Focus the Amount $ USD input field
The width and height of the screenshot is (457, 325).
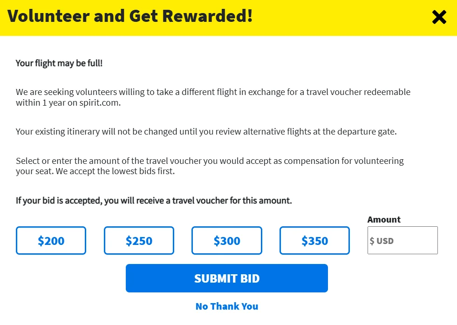(x=402, y=241)
